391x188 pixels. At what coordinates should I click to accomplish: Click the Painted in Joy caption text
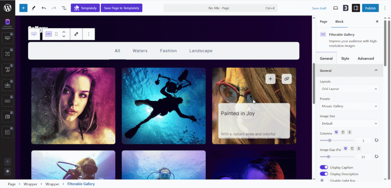238,113
